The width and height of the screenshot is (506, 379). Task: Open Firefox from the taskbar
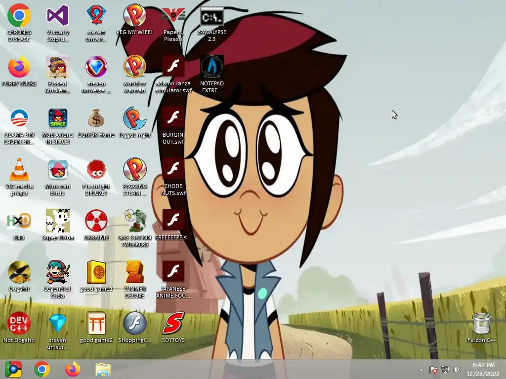[73, 369]
